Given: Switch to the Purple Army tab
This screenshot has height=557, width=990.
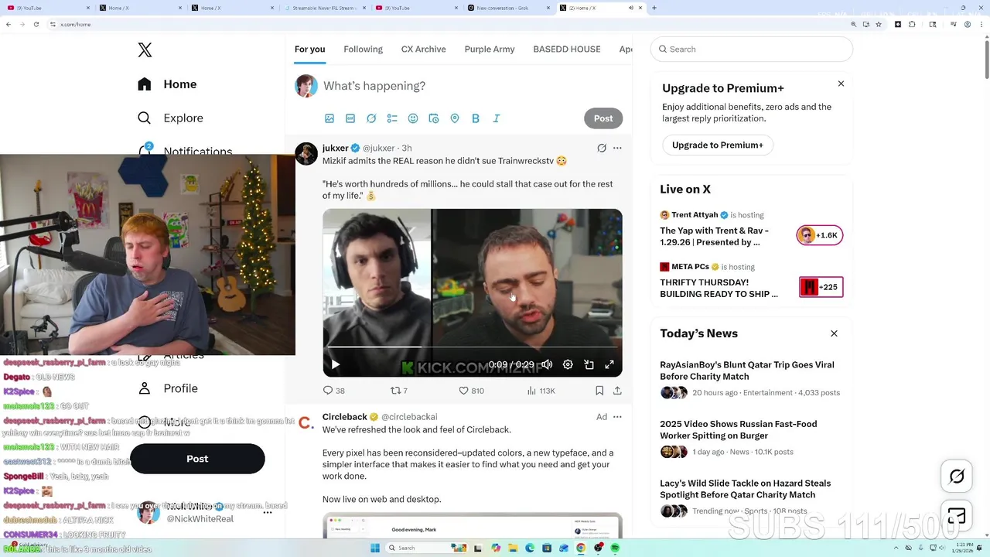Looking at the screenshot, I should click(x=490, y=50).
